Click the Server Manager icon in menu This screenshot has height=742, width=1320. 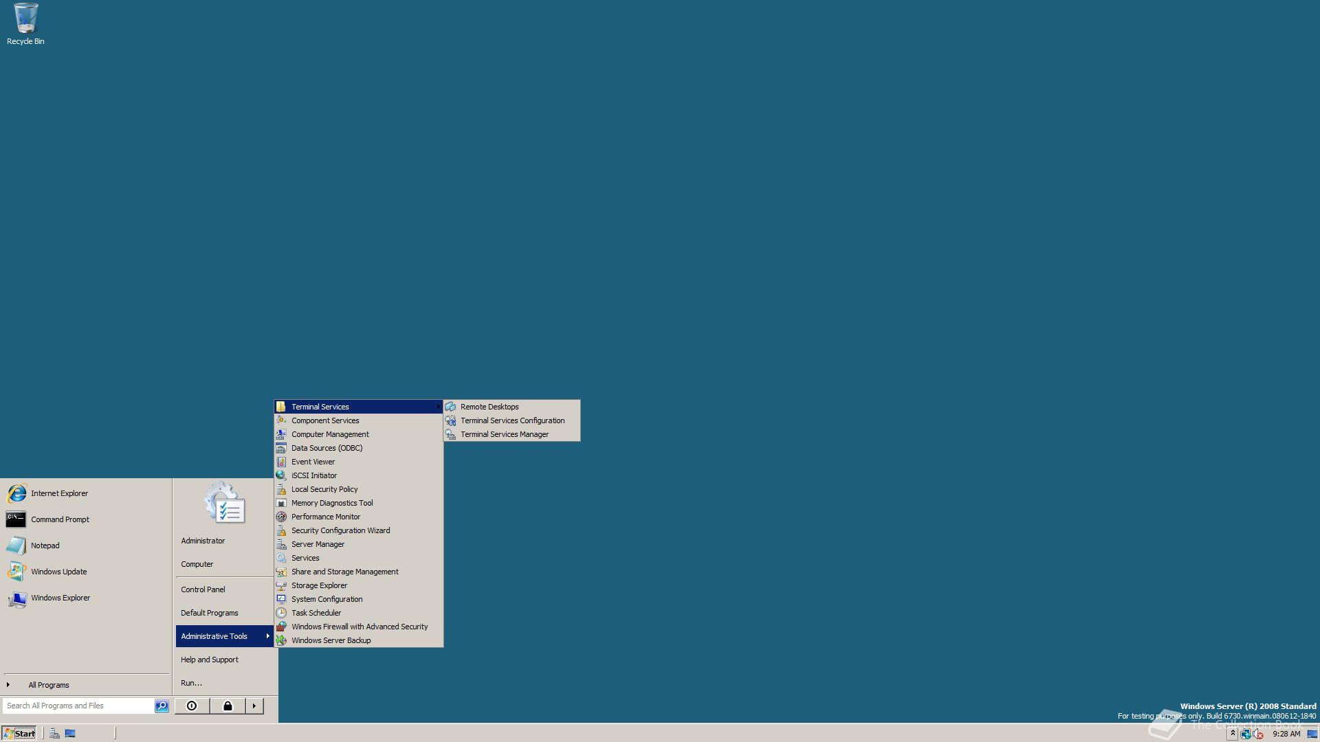pyautogui.click(x=281, y=544)
